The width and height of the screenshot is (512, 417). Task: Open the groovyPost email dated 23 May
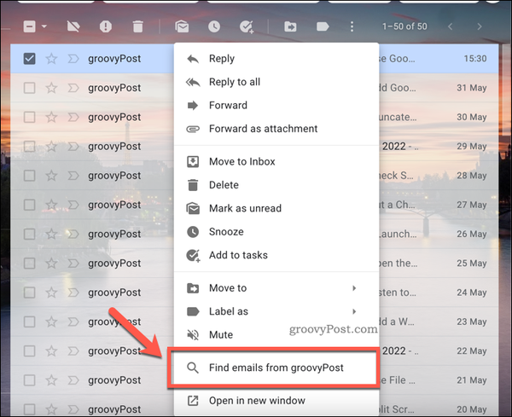[254, 321]
